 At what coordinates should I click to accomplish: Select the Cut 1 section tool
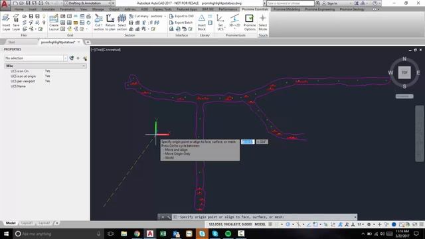[99, 22]
